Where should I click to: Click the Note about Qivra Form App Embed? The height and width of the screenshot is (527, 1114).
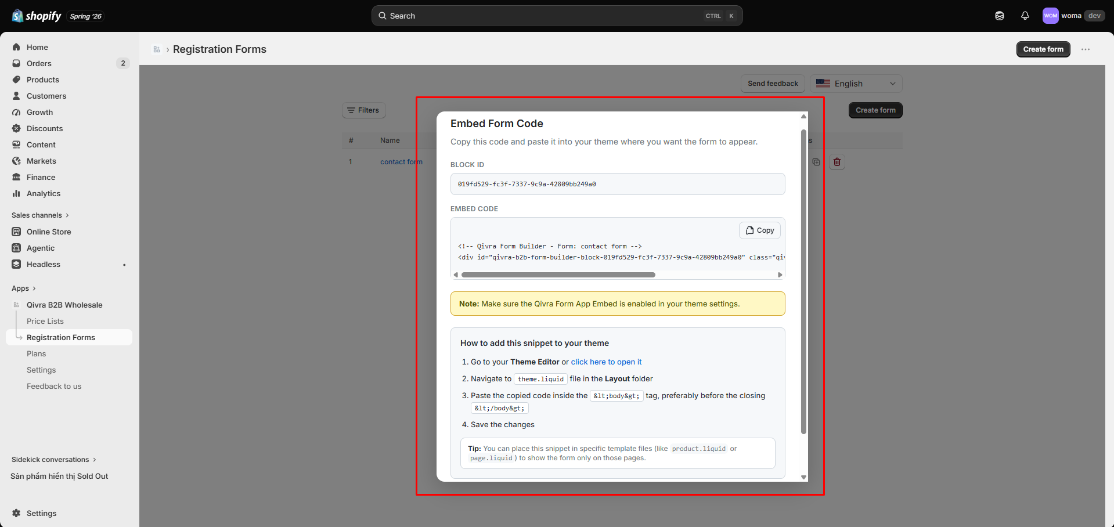pyautogui.click(x=618, y=304)
